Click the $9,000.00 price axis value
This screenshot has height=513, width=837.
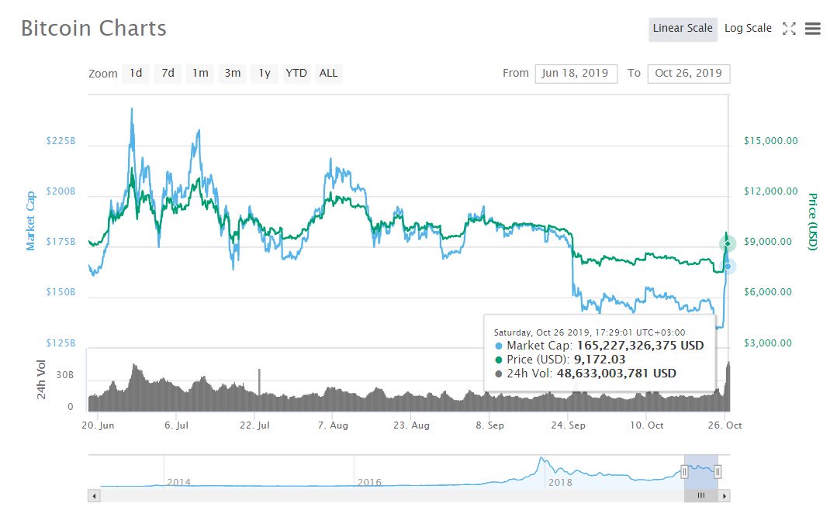pos(768,242)
